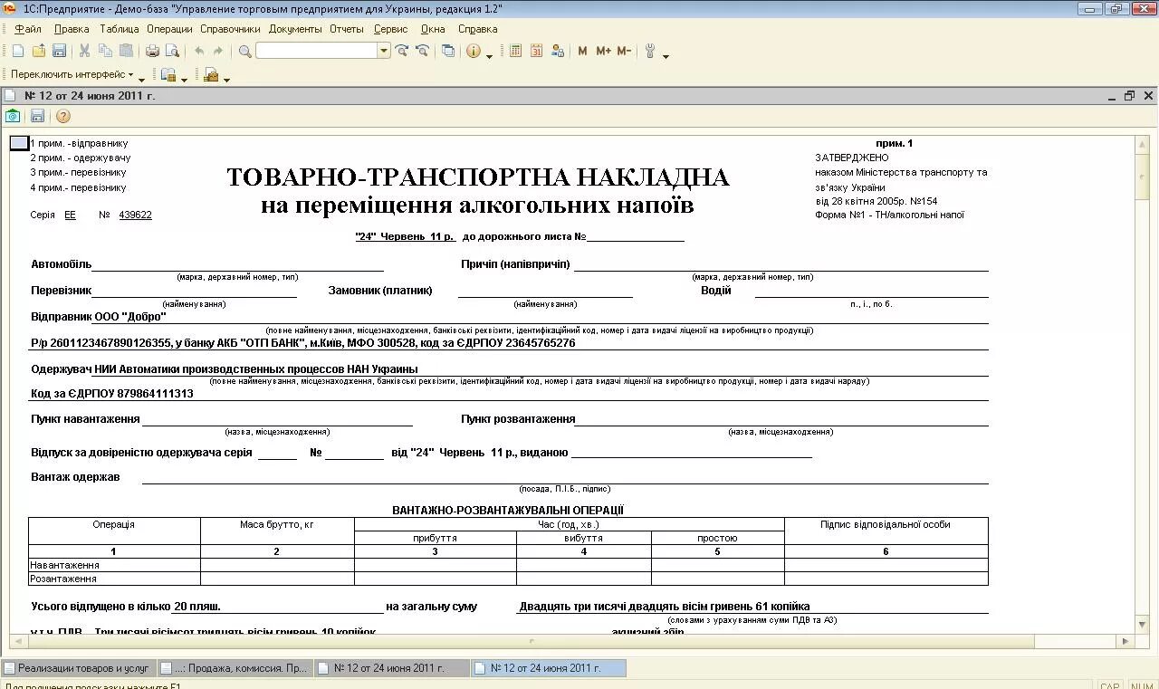The image size is (1159, 689).
Task: Click the recipient code Код за ЄДРПОУ 879864111313
Action: (112, 394)
